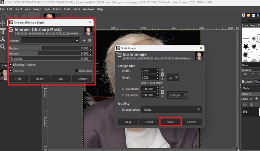This screenshot has height=151, width=260.
Task: Click OK in the Sharpen dialog
Action: [61, 79]
